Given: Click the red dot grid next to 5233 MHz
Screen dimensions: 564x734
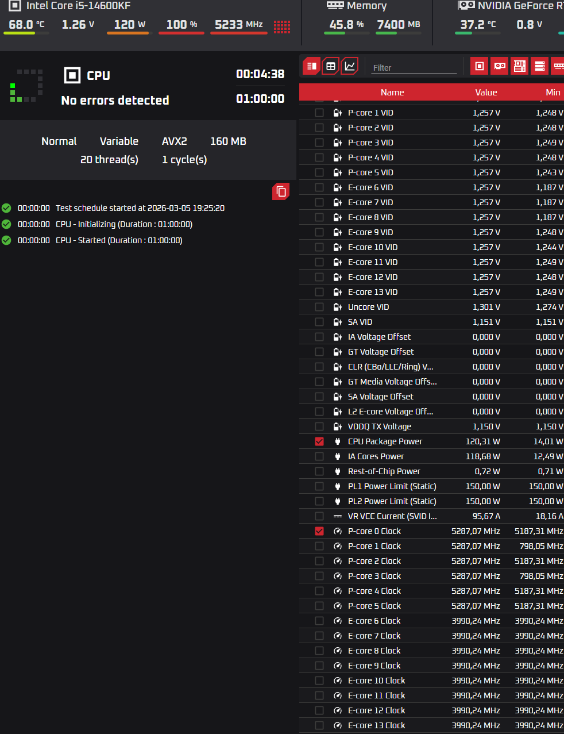Looking at the screenshot, I should click(282, 26).
